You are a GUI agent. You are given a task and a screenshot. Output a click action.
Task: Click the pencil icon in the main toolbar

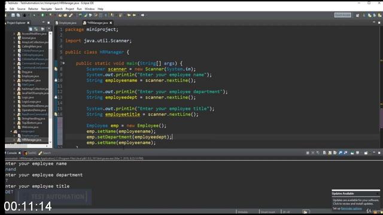pos(71,15)
